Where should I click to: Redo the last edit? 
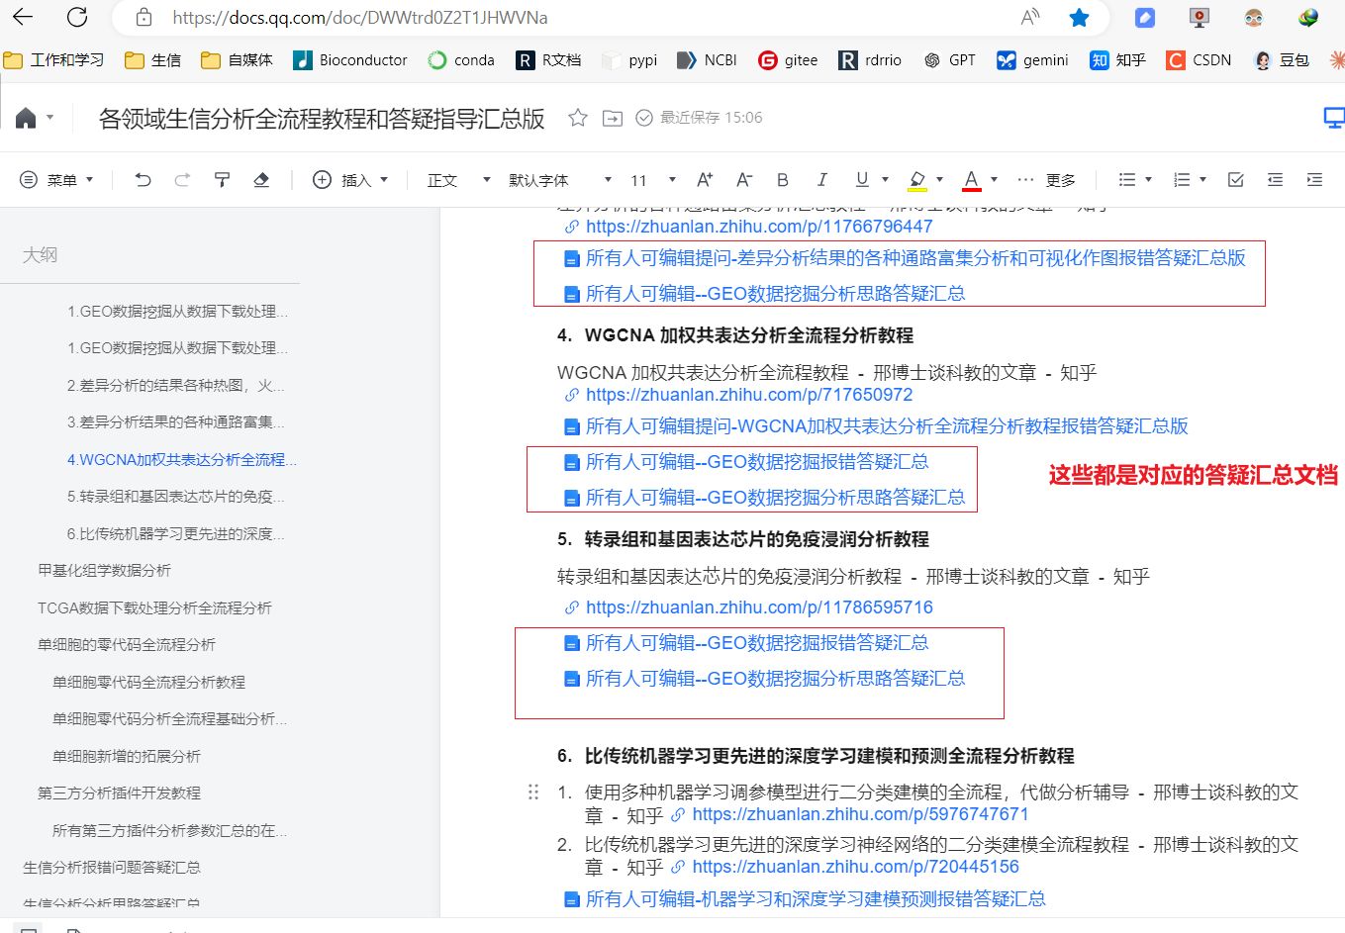[182, 179]
